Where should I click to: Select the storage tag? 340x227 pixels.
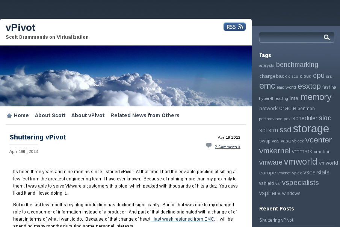(x=311, y=129)
